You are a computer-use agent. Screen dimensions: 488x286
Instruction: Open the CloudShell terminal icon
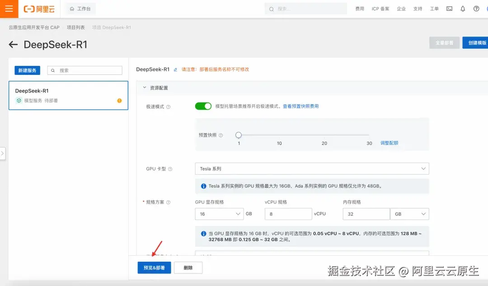coord(449,9)
